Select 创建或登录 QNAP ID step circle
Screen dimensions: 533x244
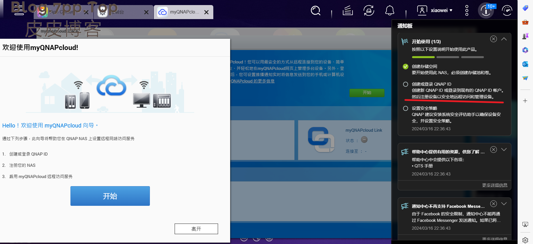point(406,84)
